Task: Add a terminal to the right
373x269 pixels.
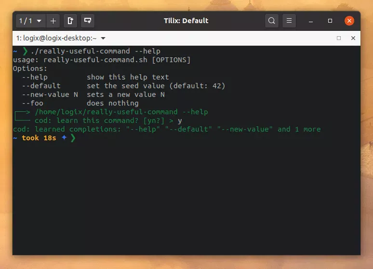Action: [x=70, y=21]
